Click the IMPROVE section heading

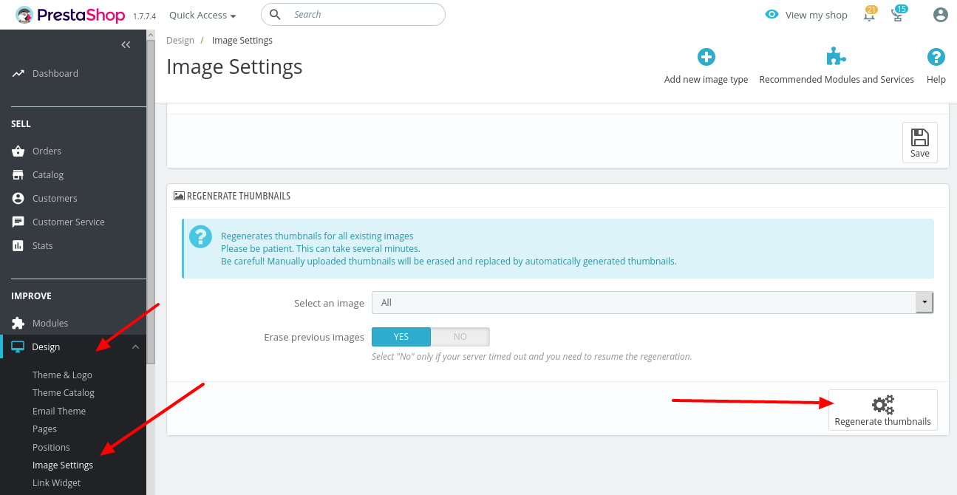[31, 296]
